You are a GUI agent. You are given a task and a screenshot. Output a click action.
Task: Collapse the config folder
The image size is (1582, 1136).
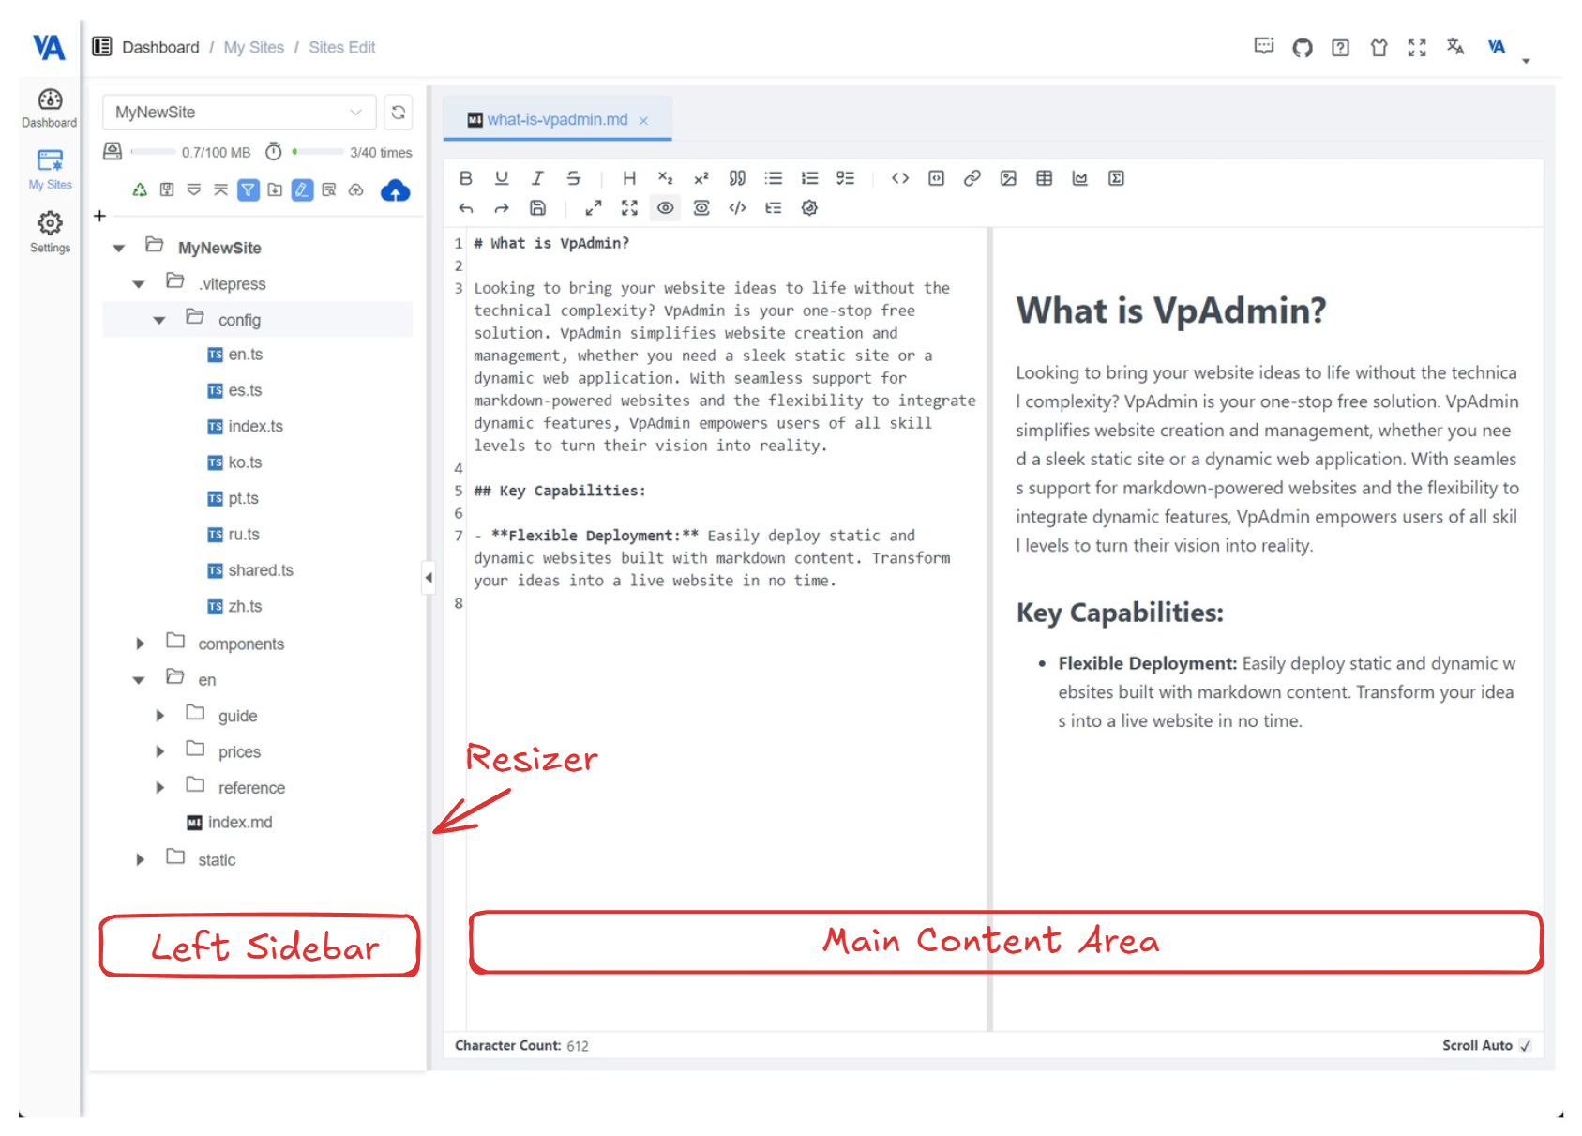coord(159,321)
